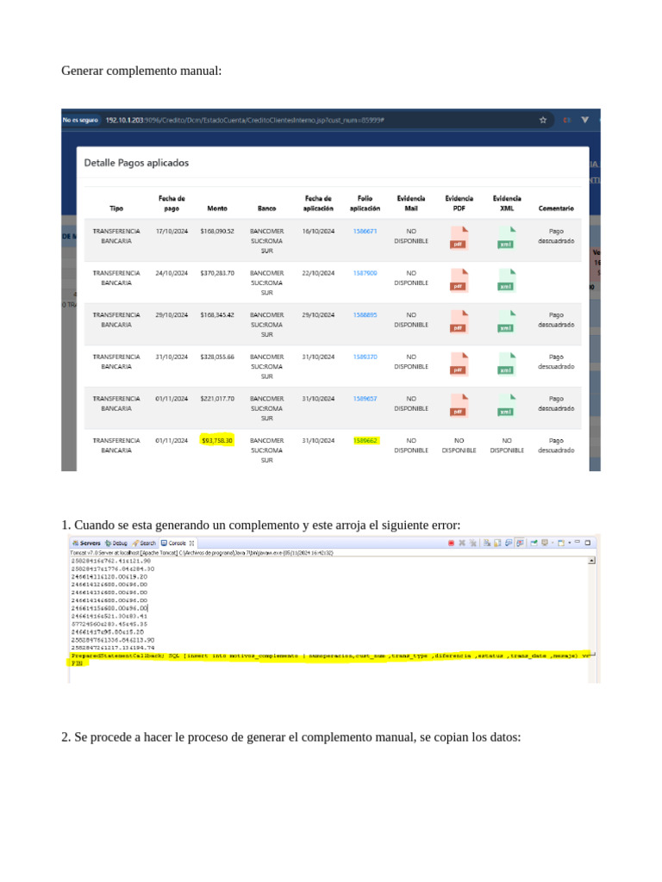Viewport: 662px width, 882px height.
Task: Click the highlighted PreparedStatementCallback error line
Action: pyautogui.click(x=331, y=655)
